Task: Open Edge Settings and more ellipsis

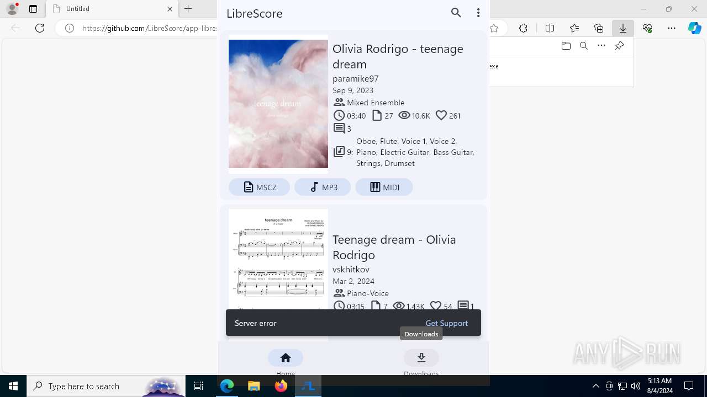Action: click(672, 28)
